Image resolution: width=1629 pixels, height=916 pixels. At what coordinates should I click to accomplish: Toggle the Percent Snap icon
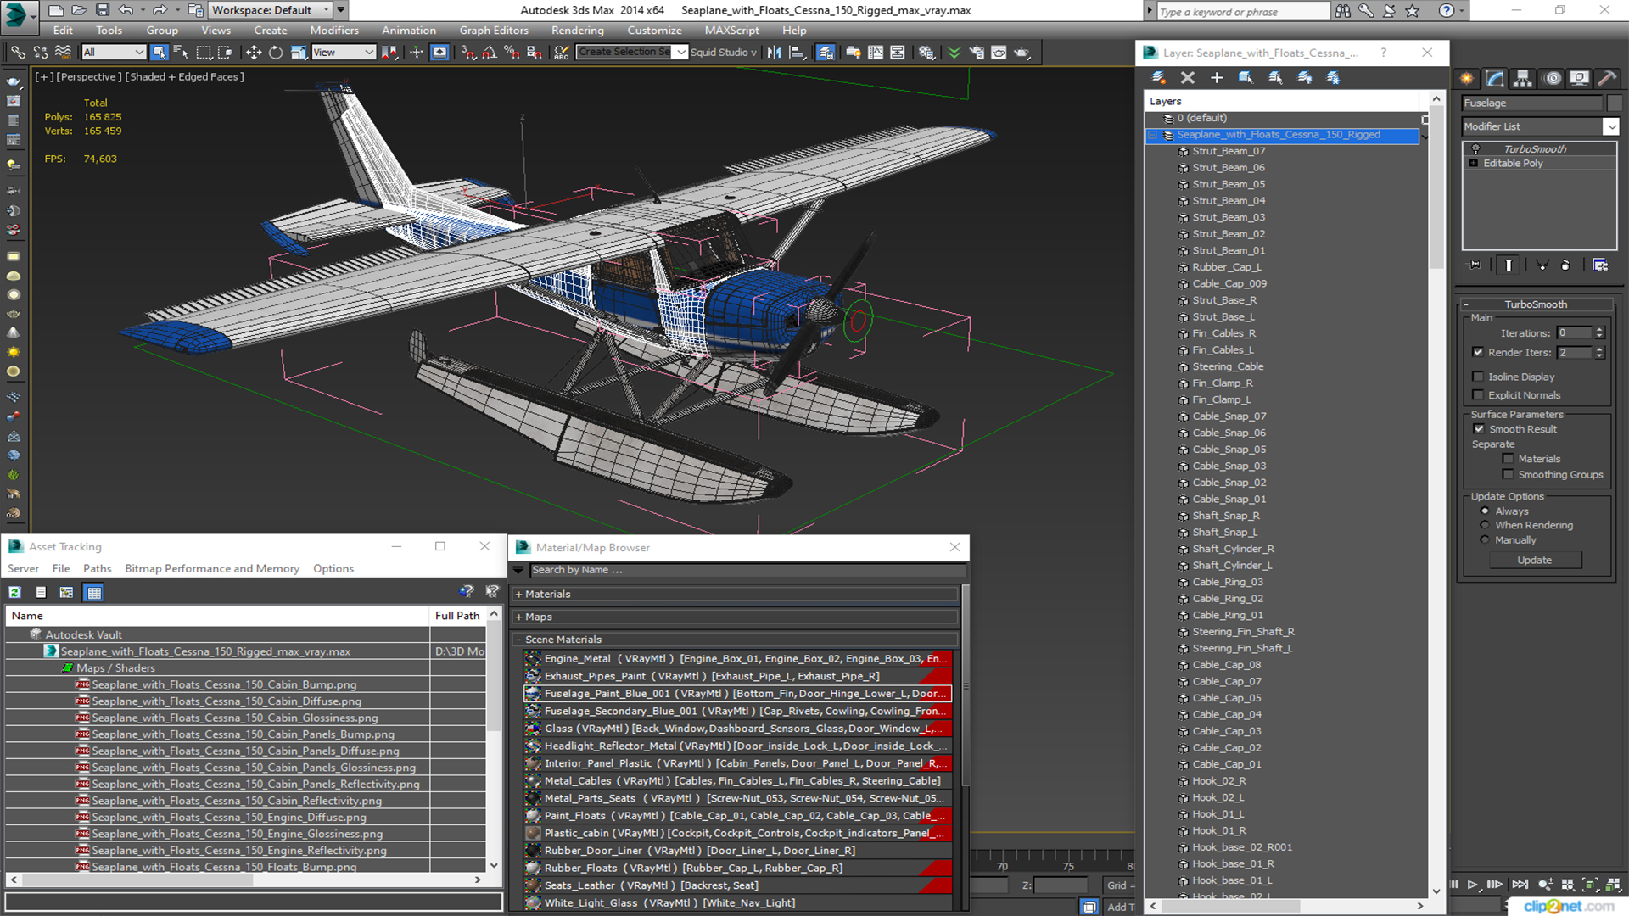[x=512, y=53]
